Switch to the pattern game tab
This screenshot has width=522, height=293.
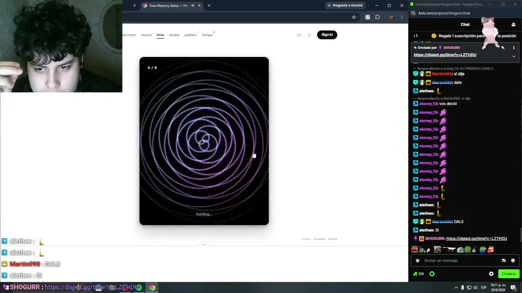(x=190, y=35)
